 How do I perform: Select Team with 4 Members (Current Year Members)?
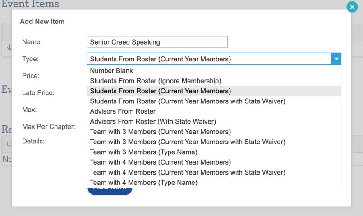(x=160, y=162)
